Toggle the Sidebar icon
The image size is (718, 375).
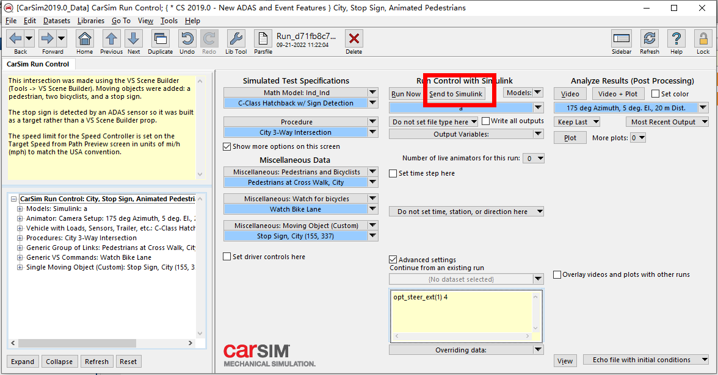tap(622, 38)
